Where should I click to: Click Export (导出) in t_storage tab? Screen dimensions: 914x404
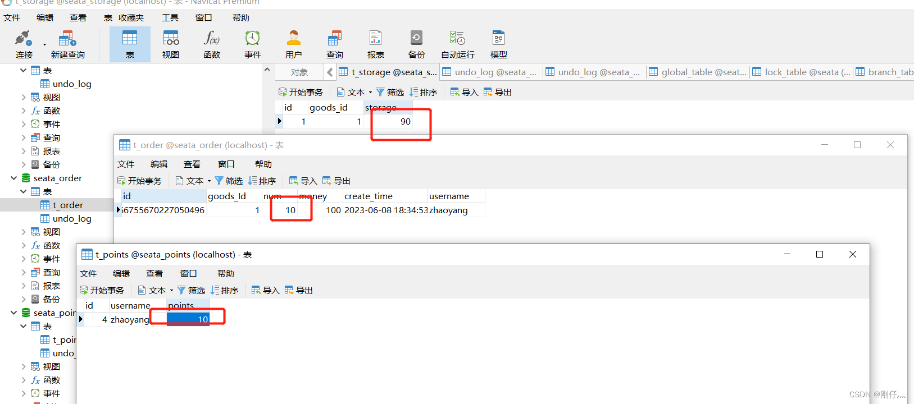497,92
